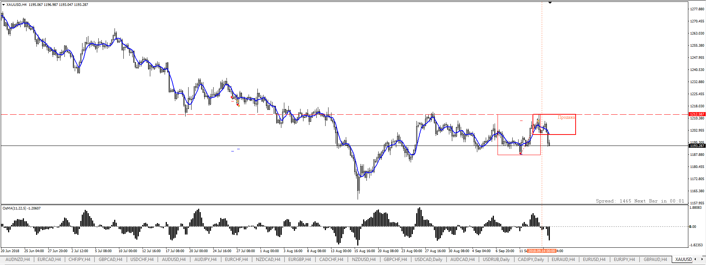Click the 1277.880 price on the scale
This screenshot has height=265, width=706.
697,9
